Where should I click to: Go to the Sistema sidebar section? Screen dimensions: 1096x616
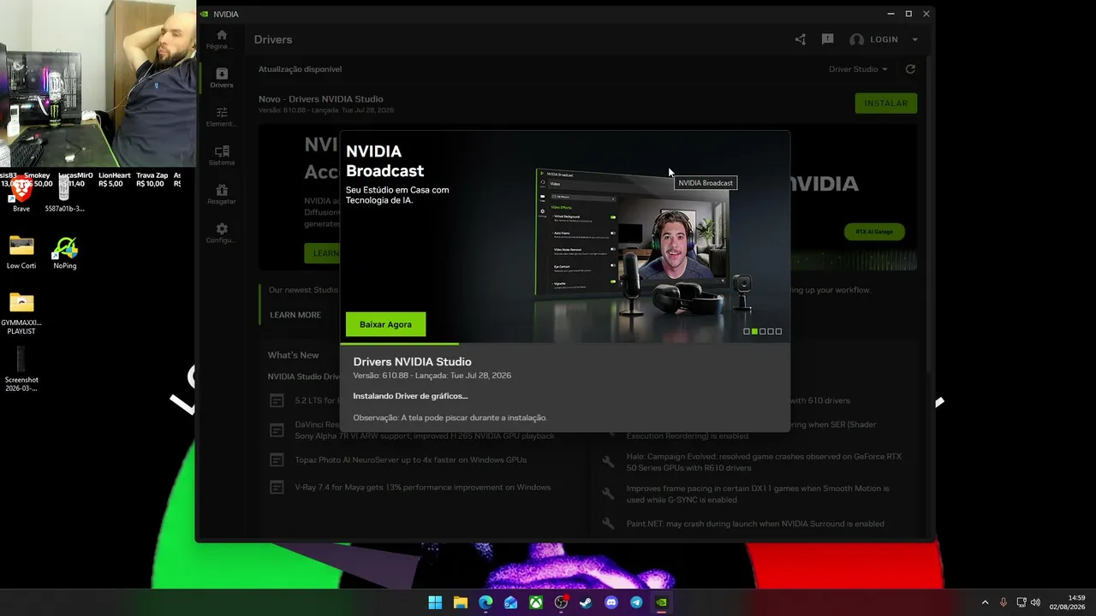click(x=222, y=155)
